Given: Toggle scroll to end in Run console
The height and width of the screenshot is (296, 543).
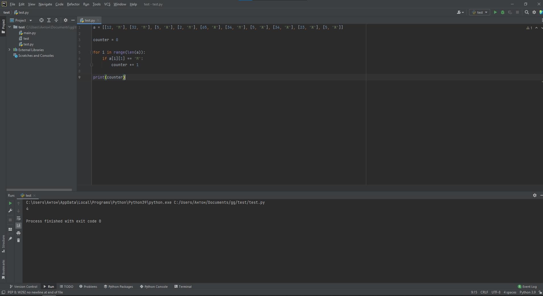Looking at the screenshot, I should (18, 226).
